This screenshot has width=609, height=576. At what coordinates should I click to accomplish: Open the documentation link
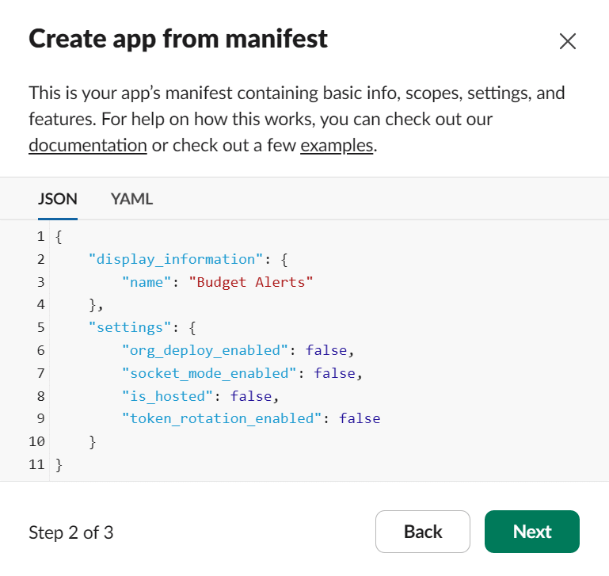(x=88, y=146)
